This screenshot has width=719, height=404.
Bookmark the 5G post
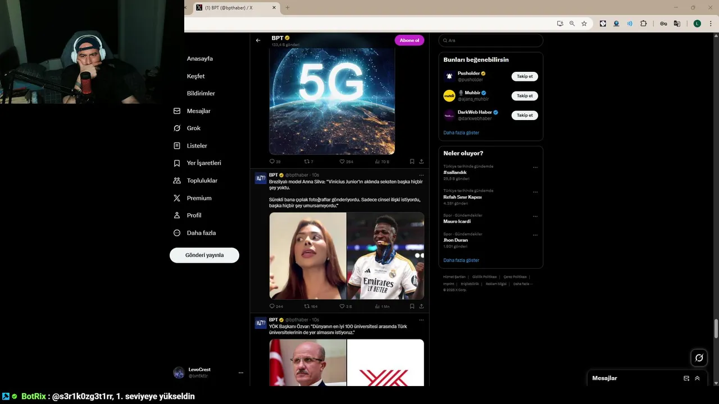412,162
